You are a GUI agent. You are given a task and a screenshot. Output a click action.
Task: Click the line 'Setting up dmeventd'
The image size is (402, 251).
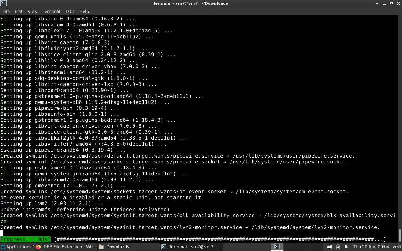(x=63, y=186)
